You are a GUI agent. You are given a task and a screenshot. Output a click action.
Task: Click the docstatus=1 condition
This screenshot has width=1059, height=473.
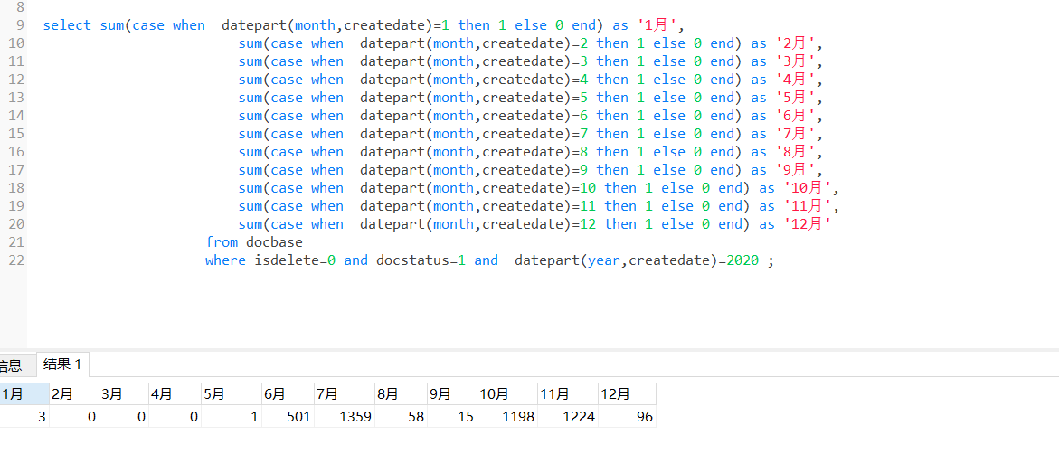[x=421, y=260]
